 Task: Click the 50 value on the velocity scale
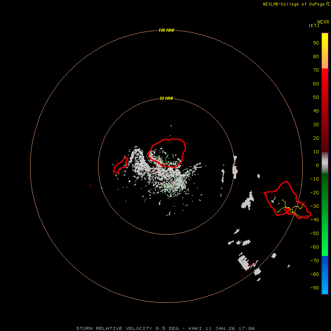316,97
